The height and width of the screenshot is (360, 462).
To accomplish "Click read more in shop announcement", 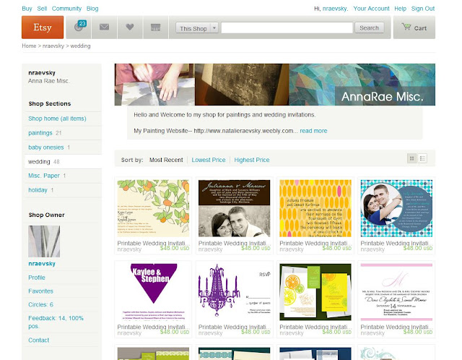I will click(x=313, y=131).
